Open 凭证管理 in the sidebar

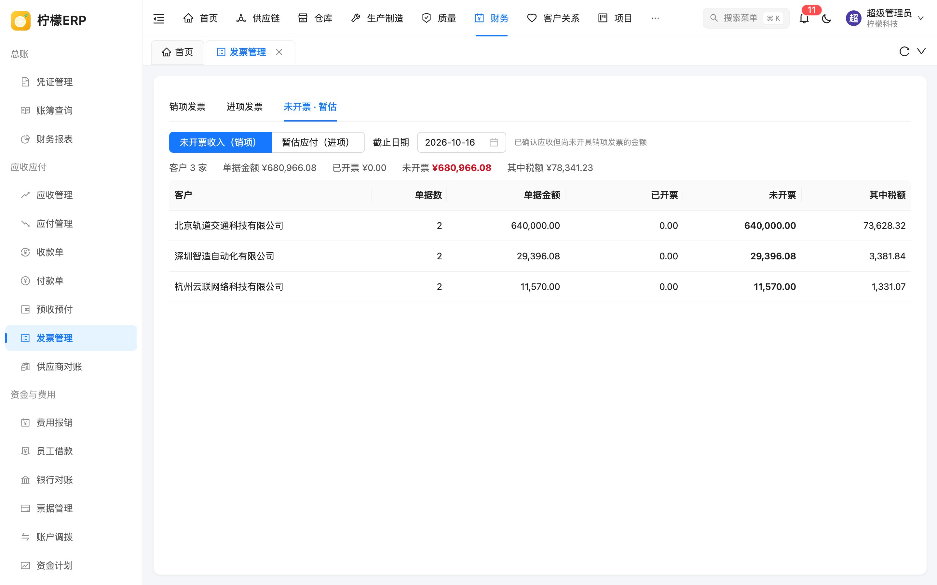71,82
